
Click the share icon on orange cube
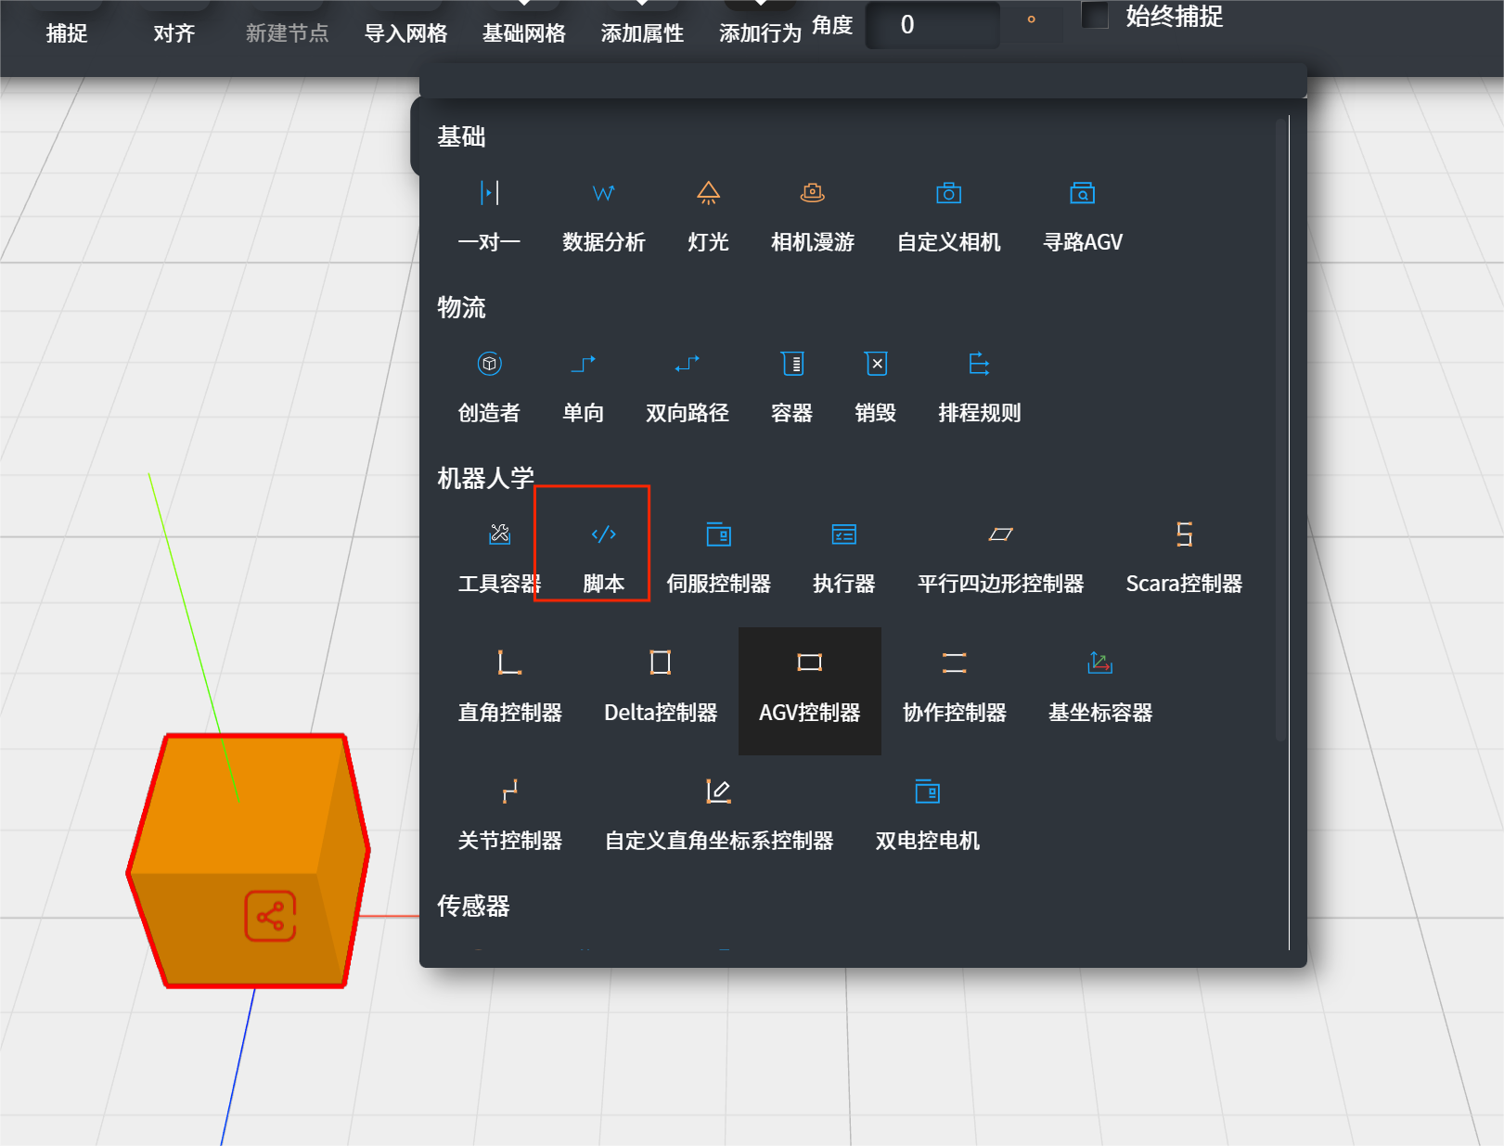click(270, 917)
